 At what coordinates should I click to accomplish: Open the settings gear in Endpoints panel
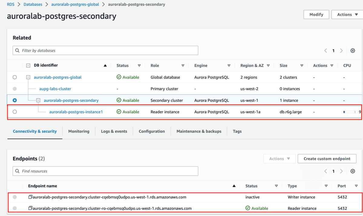coord(352,171)
